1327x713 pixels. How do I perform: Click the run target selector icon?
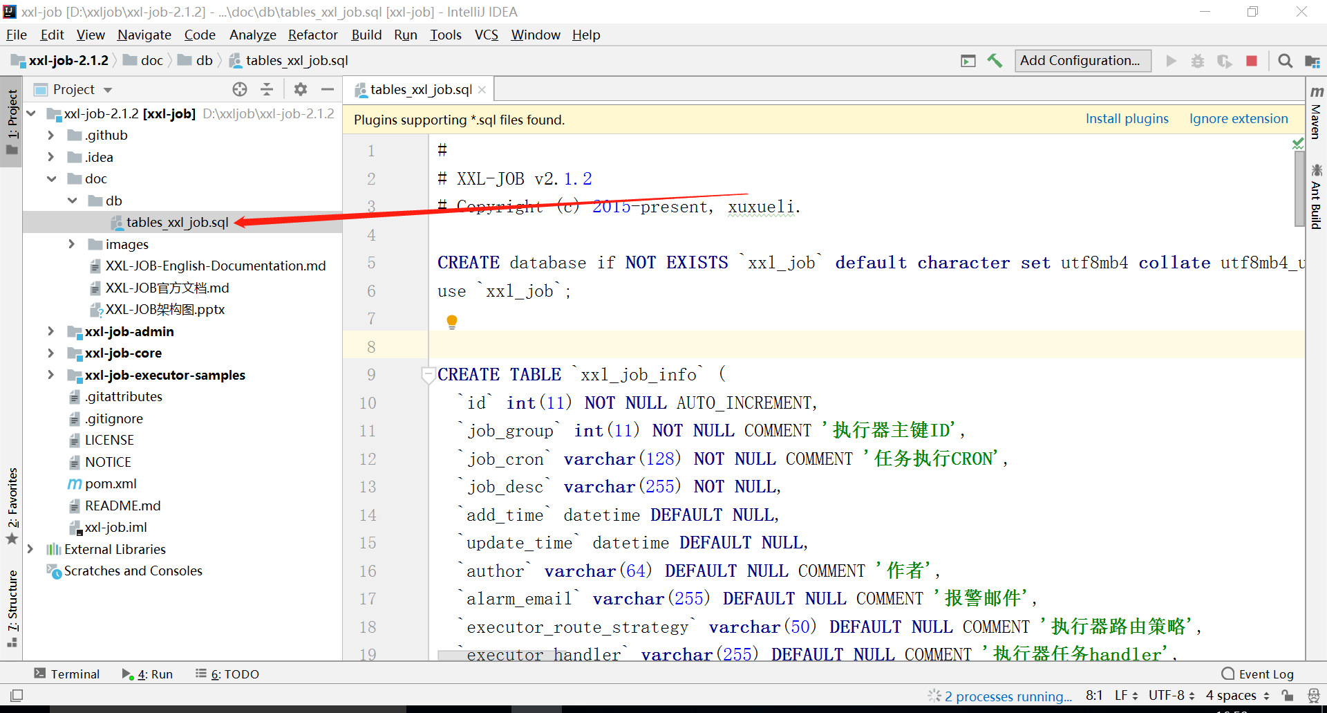click(968, 61)
